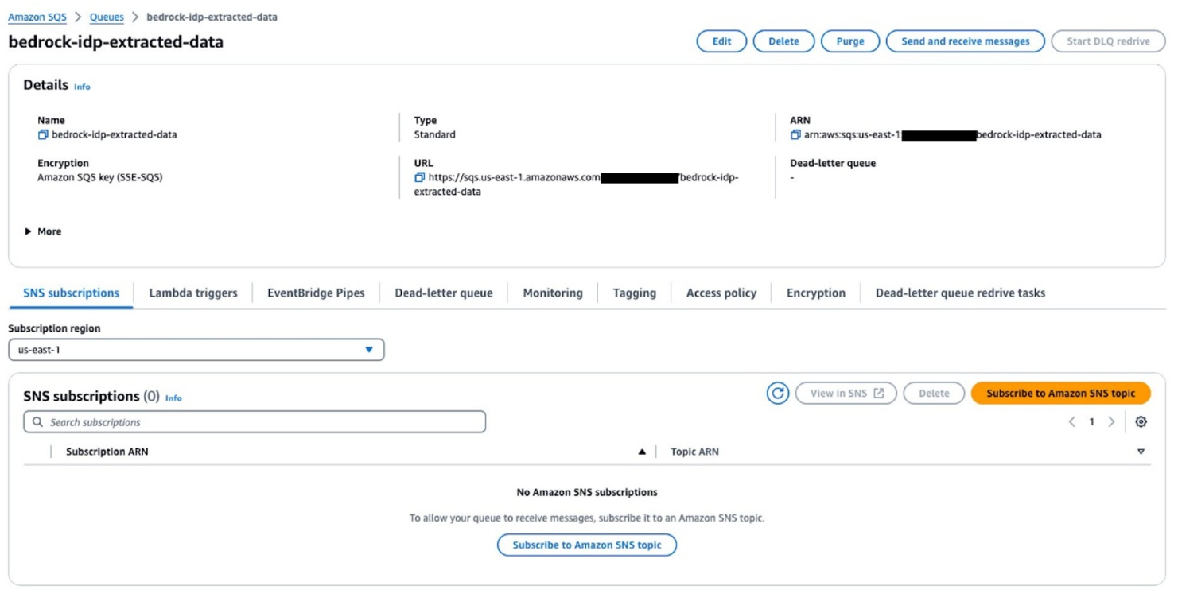Screen dimensions: 1178x605
Task: Go to next subscriptions page arrow
Action: click(1112, 422)
